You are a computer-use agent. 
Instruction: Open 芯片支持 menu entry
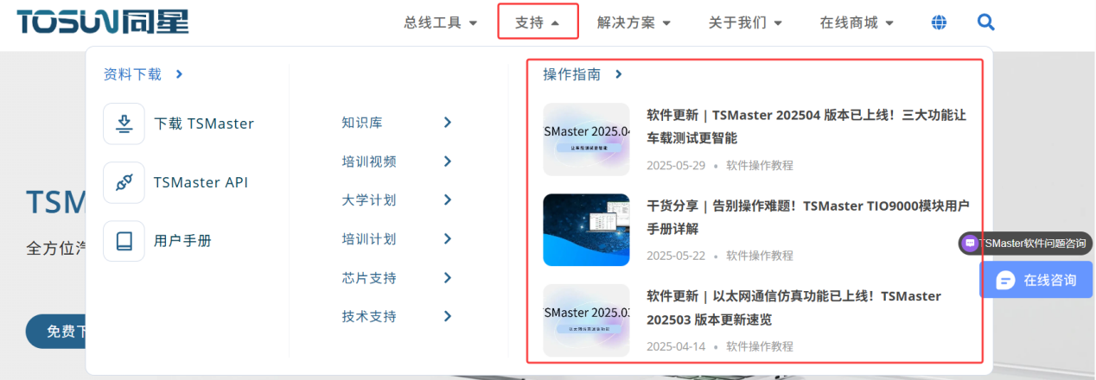tap(369, 278)
